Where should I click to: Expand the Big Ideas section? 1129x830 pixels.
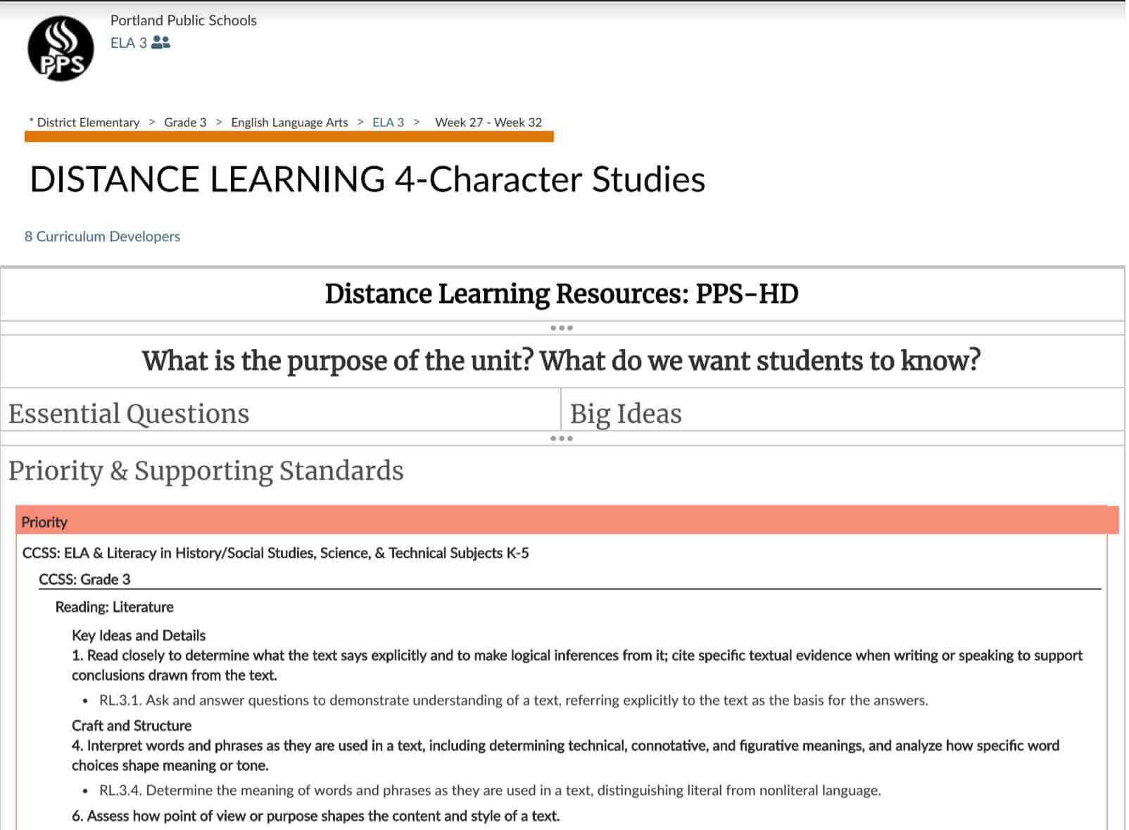pyautogui.click(x=626, y=414)
